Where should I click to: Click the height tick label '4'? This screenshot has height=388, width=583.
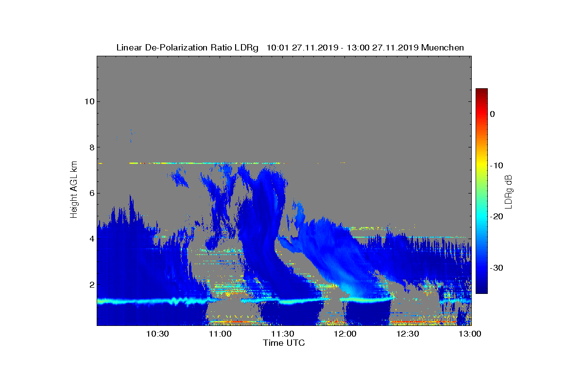click(91, 239)
